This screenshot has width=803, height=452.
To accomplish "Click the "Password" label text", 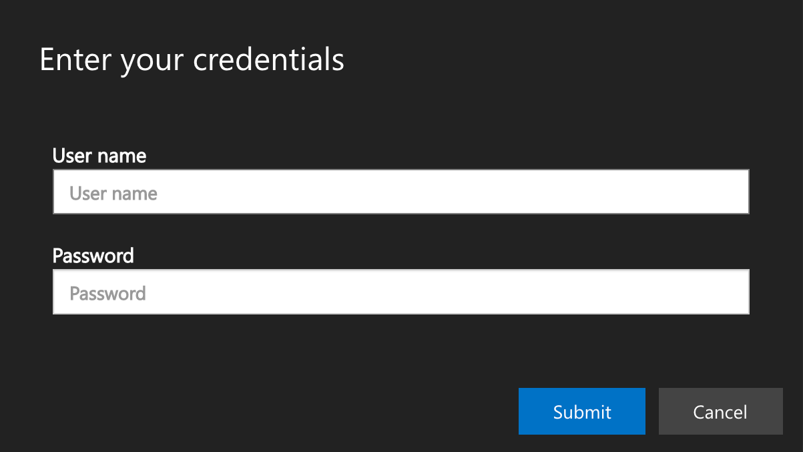I will (x=93, y=256).
